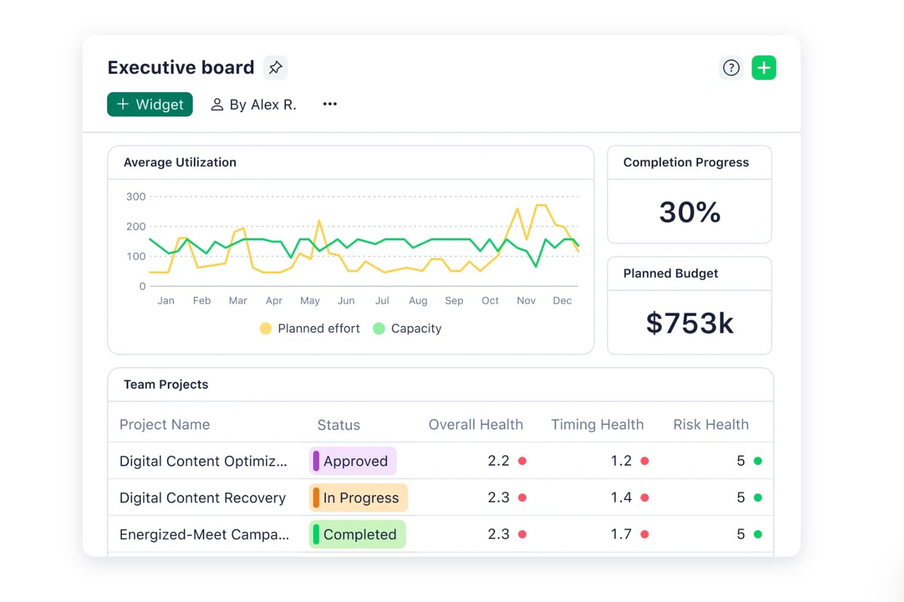Open the help question mark icon
Image resolution: width=904 pixels, height=602 pixels.
click(731, 68)
